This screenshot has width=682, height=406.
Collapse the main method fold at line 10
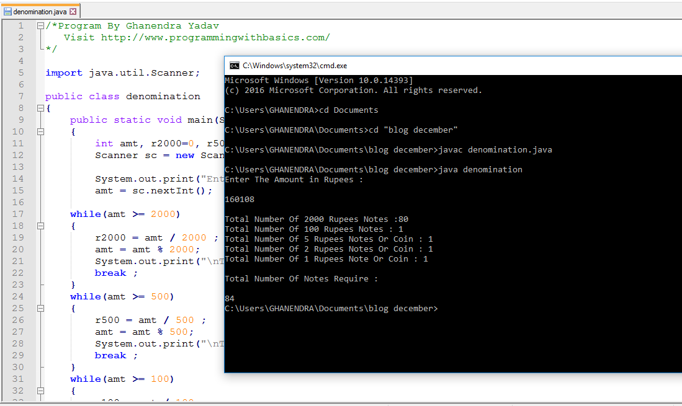[x=40, y=131]
